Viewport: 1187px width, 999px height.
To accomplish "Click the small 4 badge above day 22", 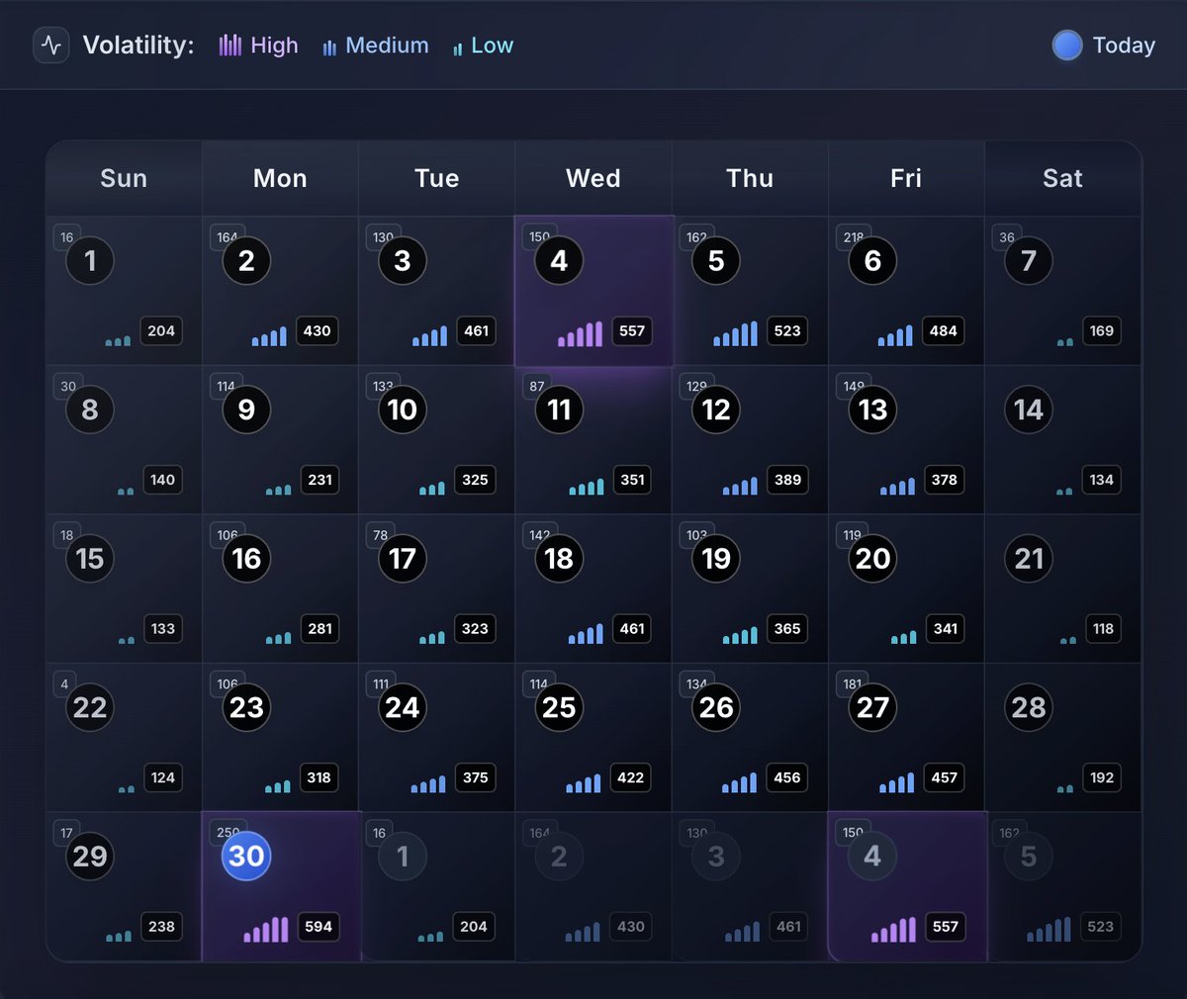I will 64,683.
